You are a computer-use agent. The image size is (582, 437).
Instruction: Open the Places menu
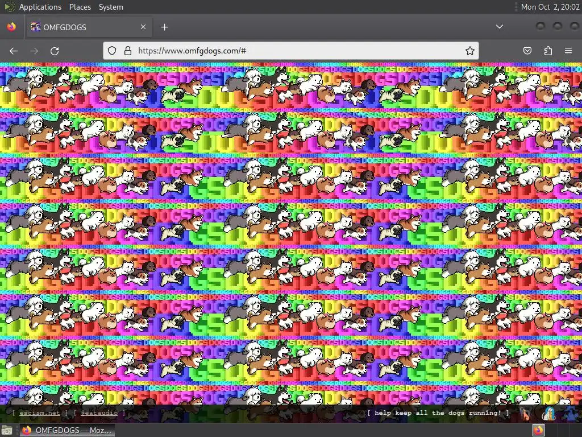[80, 7]
